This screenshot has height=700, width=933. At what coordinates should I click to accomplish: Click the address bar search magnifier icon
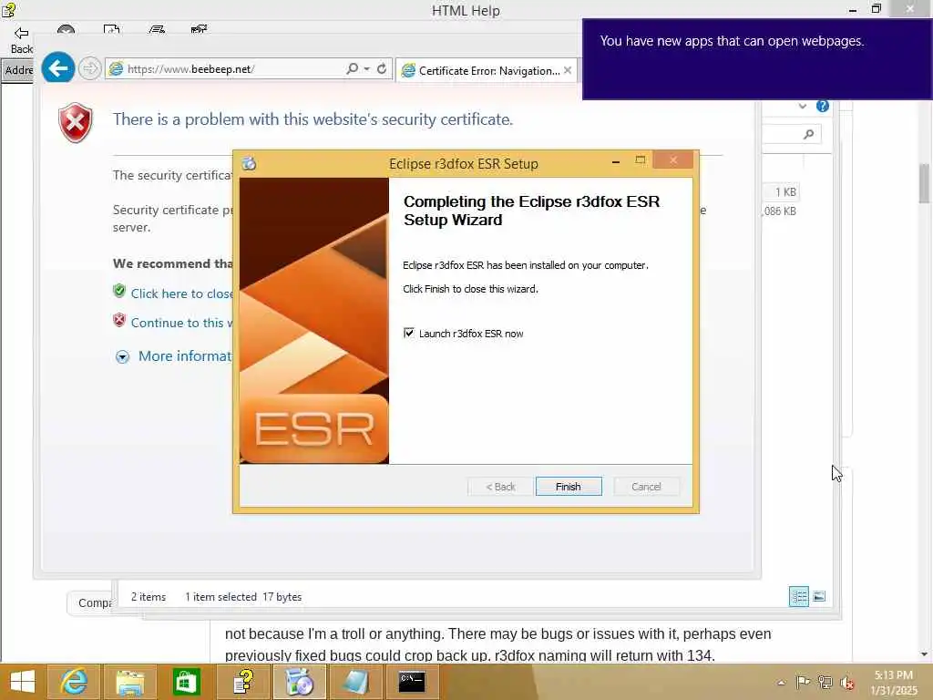(353, 68)
